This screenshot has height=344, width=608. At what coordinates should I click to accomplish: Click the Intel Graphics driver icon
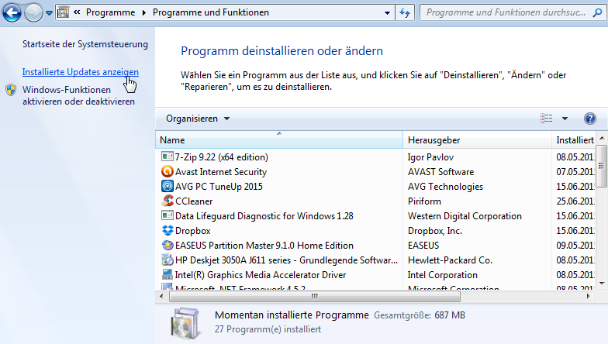[x=168, y=274]
